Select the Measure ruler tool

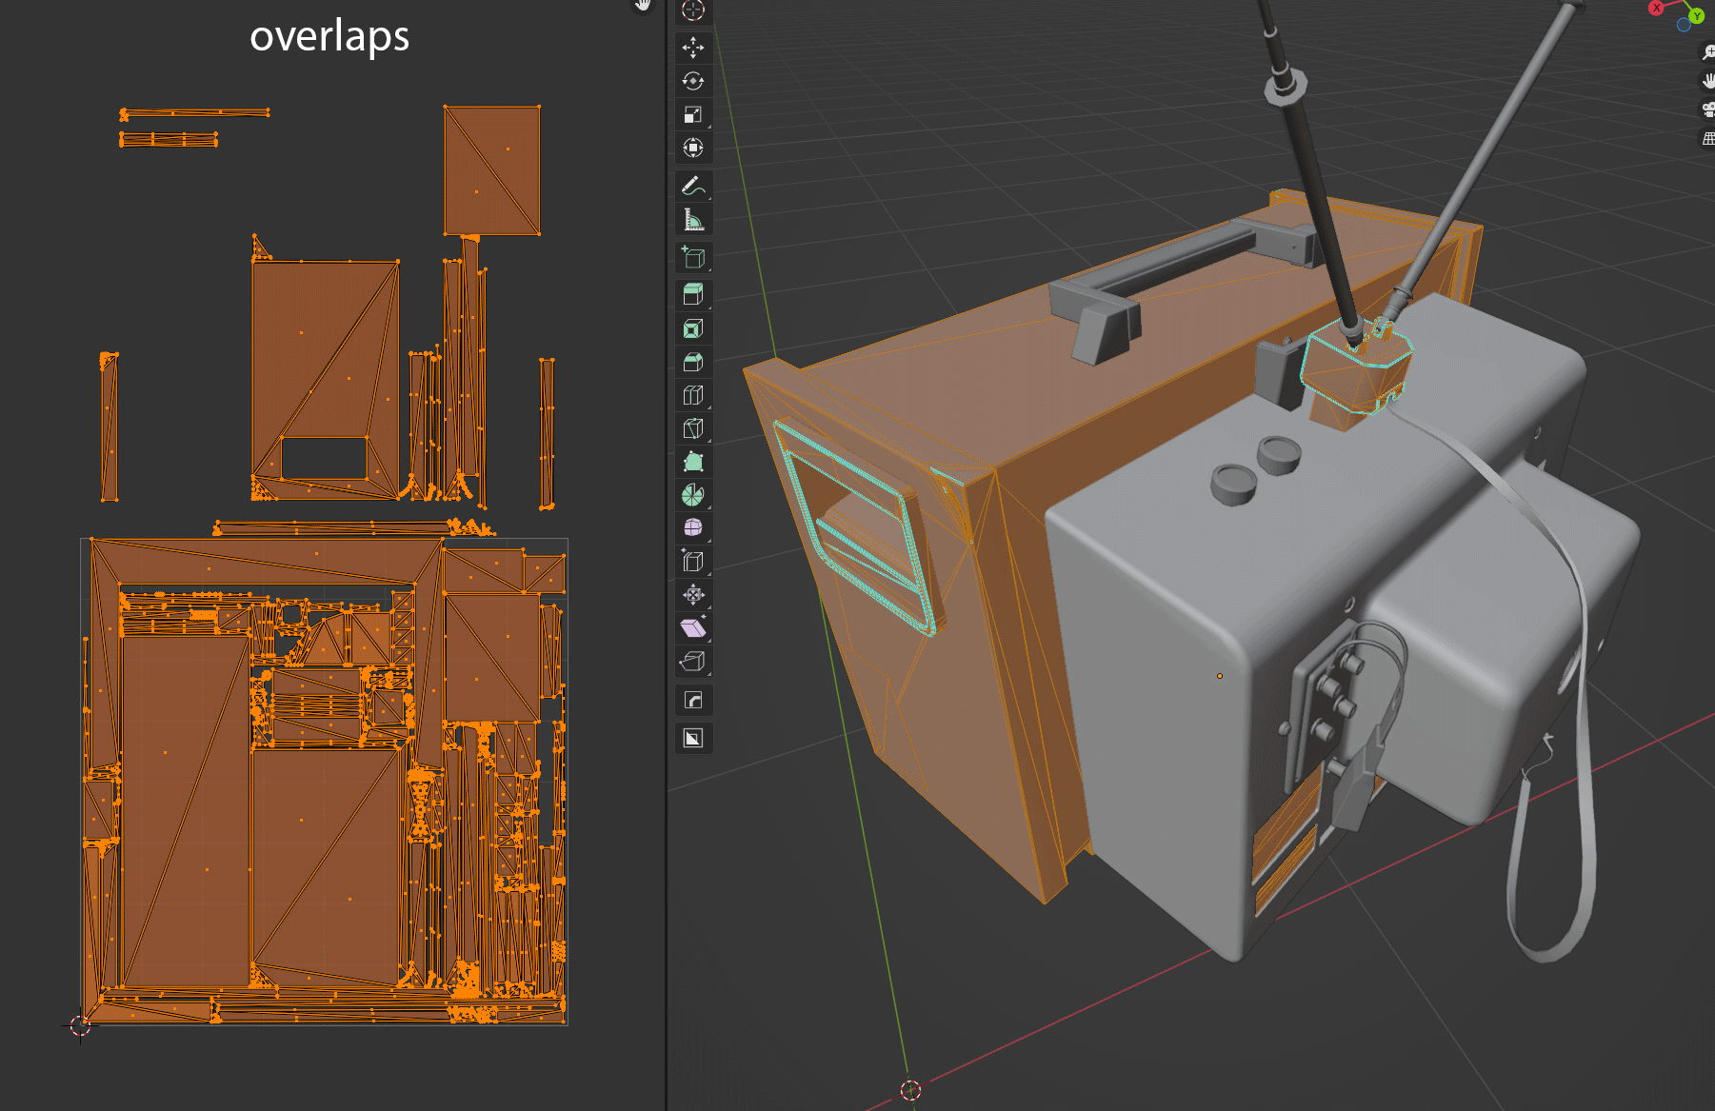pos(693,220)
